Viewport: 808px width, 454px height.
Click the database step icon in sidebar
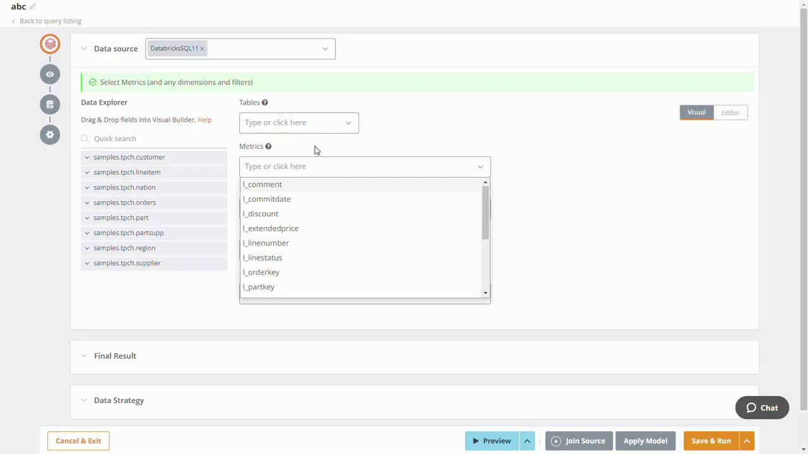[x=50, y=105]
